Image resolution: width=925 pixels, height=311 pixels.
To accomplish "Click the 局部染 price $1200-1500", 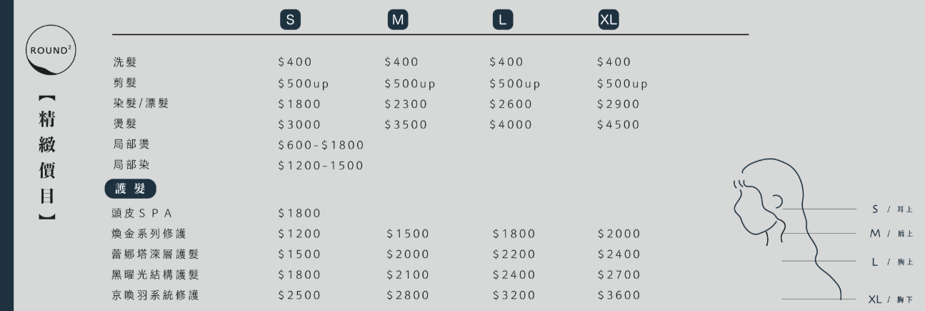I will tap(321, 166).
